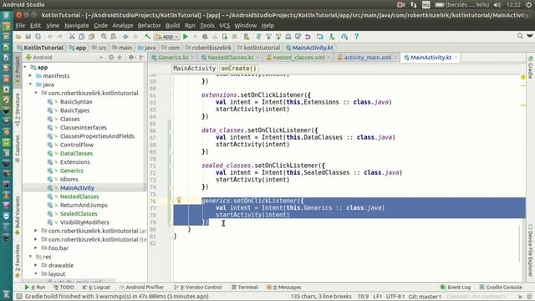Click Git: master branch in status bar
Viewport: 535px width, 301px height.
(425, 297)
